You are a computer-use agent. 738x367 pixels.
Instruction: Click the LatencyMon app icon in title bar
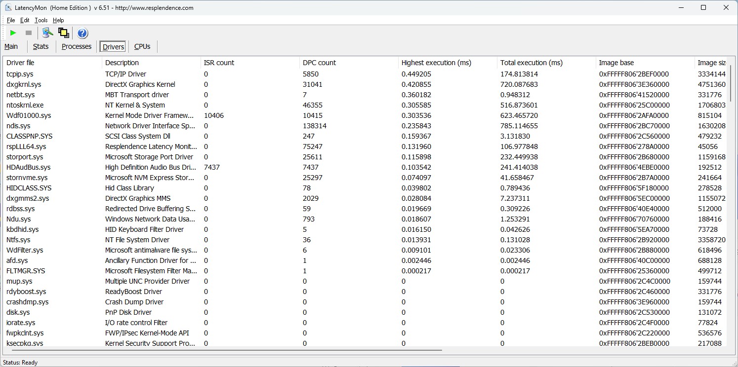click(8, 7)
